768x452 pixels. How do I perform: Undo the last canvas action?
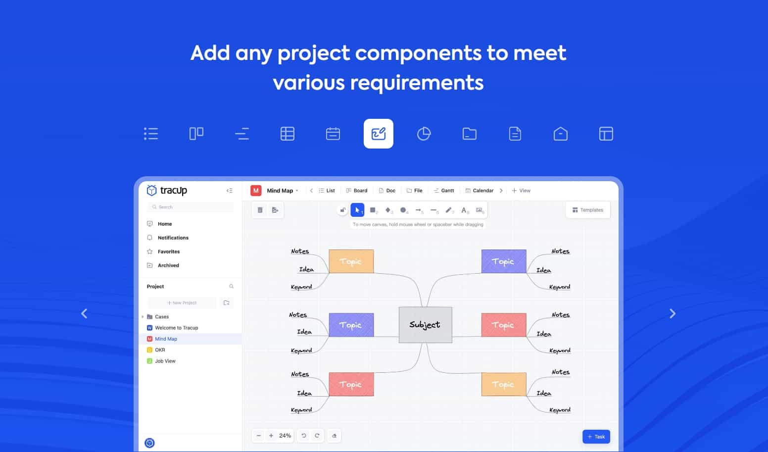click(304, 436)
